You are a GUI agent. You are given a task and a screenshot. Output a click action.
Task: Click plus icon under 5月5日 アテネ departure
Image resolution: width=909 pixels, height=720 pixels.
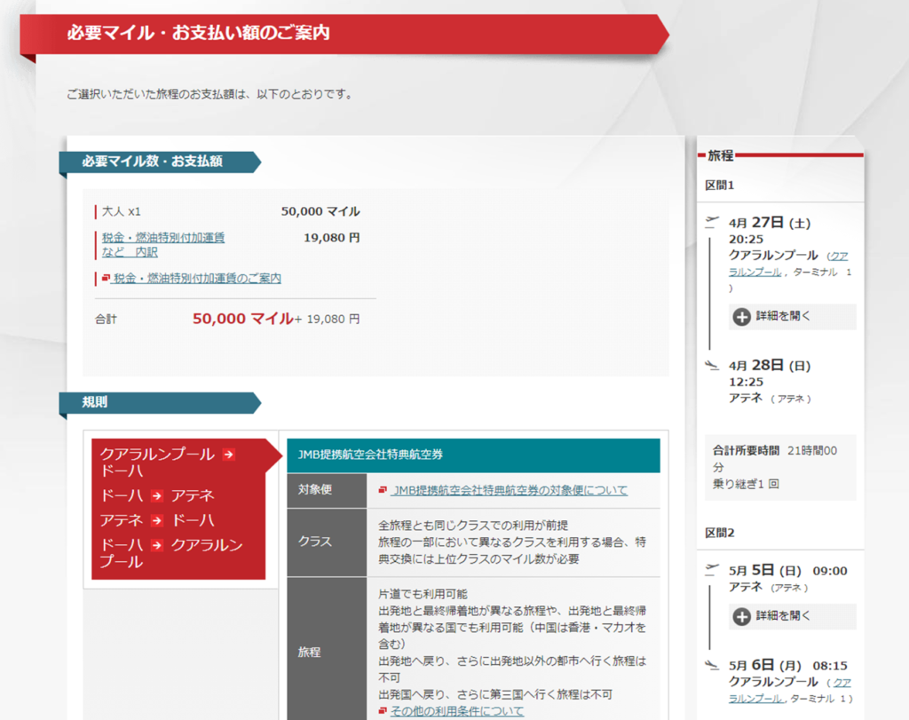741,616
